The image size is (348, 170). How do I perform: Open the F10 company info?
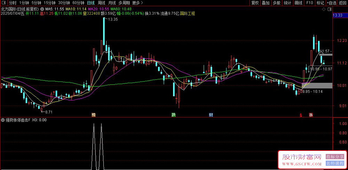coord(310,3)
